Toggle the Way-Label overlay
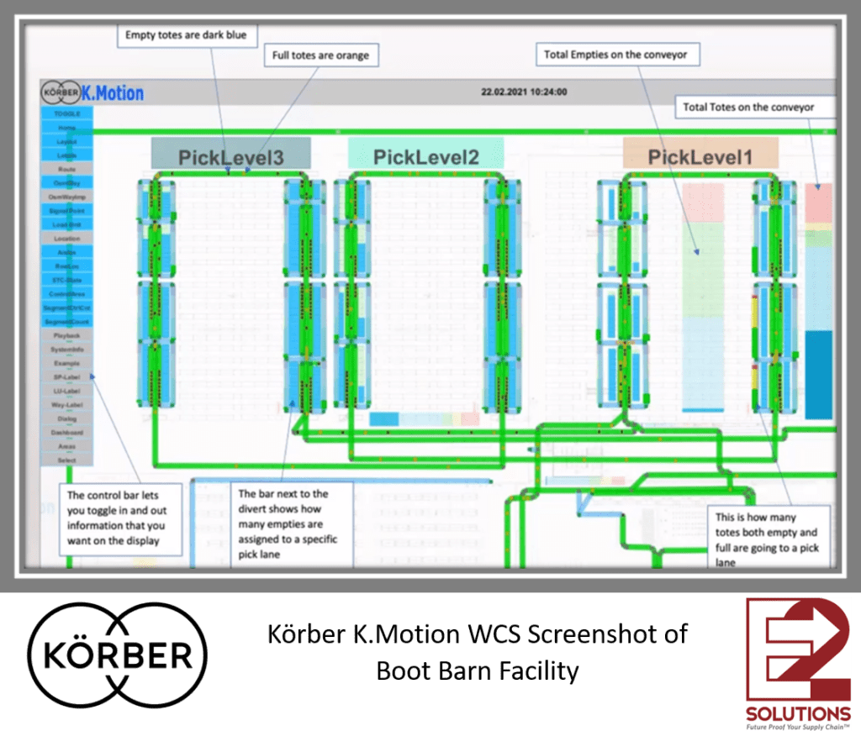Image resolution: width=861 pixels, height=731 pixels. coord(67,404)
